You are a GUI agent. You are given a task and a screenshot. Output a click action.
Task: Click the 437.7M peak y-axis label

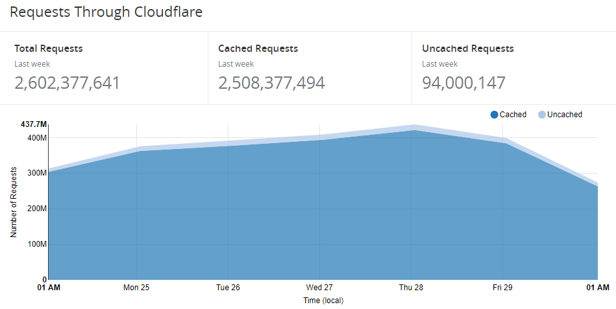pos(34,124)
